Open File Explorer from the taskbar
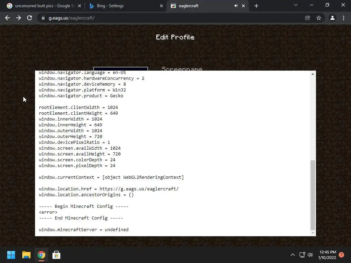 26,255
